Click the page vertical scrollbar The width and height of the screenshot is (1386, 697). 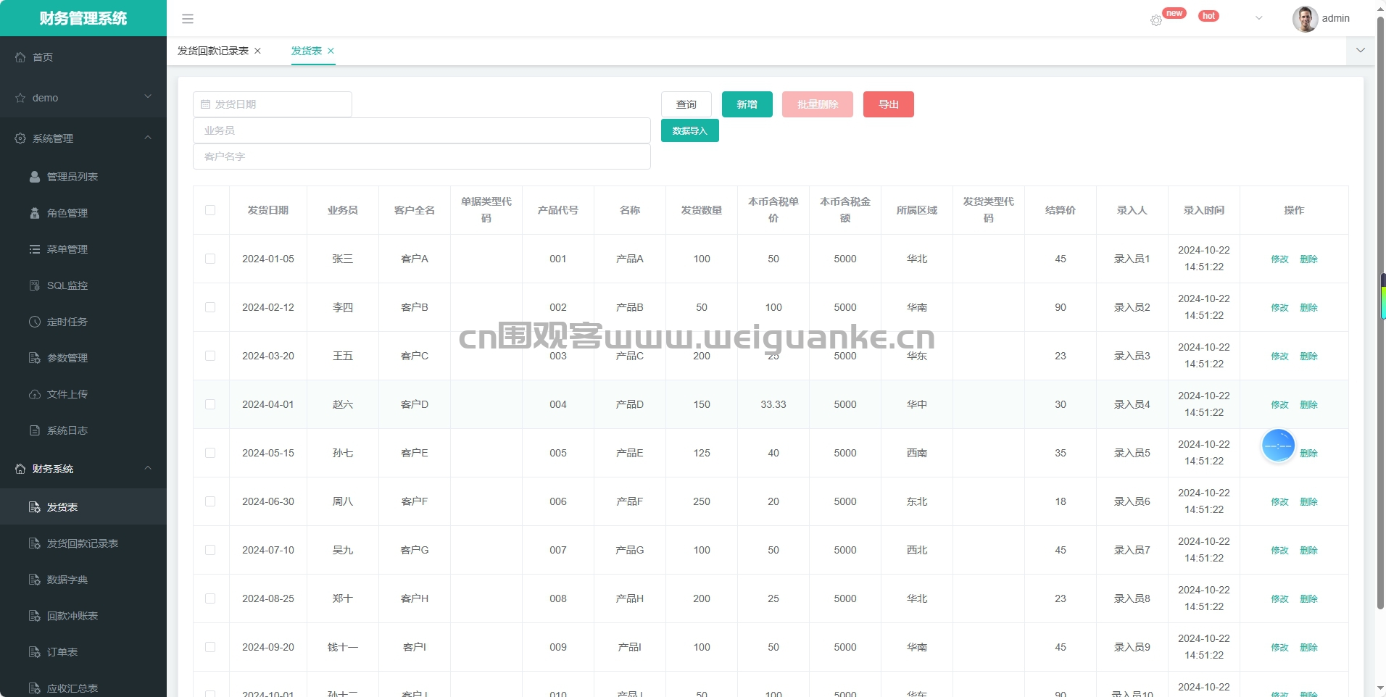(1381, 312)
